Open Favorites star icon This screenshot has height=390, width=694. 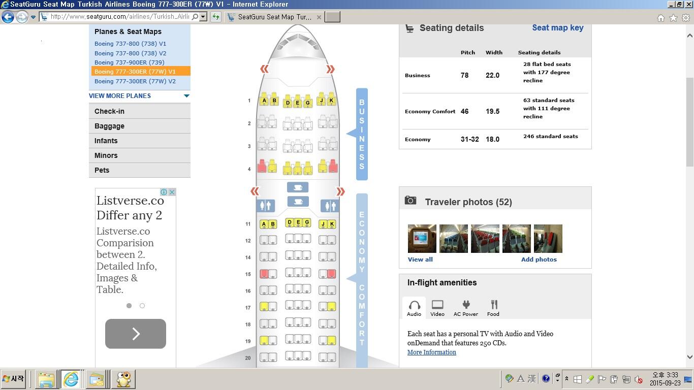point(673,18)
